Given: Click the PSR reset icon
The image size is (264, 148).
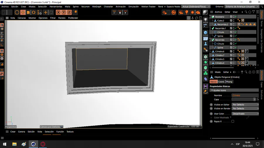Looking at the screenshot, I should click(x=39, y=12).
